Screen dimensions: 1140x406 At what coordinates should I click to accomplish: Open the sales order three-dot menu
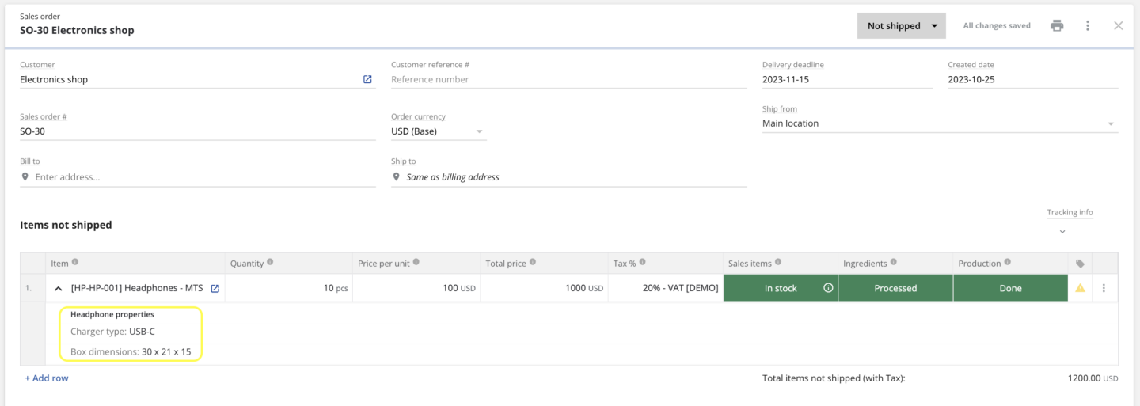[1088, 25]
